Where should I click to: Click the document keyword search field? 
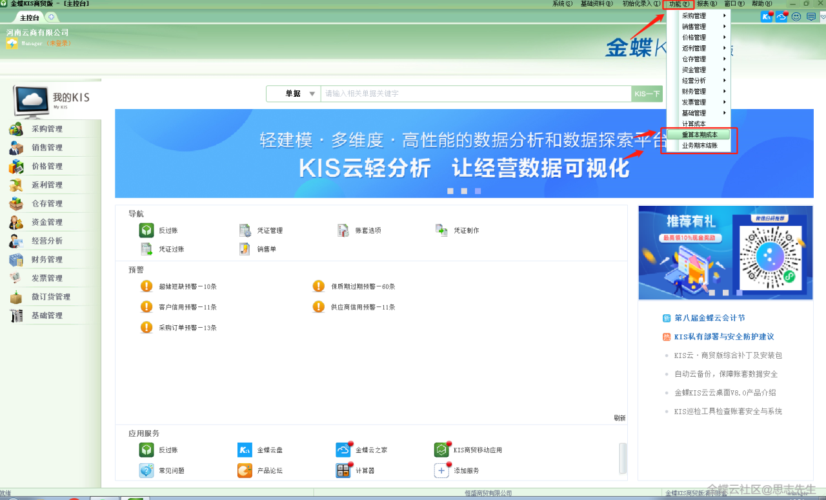[476, 94]
